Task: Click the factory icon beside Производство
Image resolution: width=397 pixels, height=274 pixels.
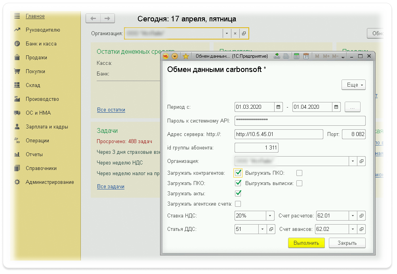Action: pos(17,99)
